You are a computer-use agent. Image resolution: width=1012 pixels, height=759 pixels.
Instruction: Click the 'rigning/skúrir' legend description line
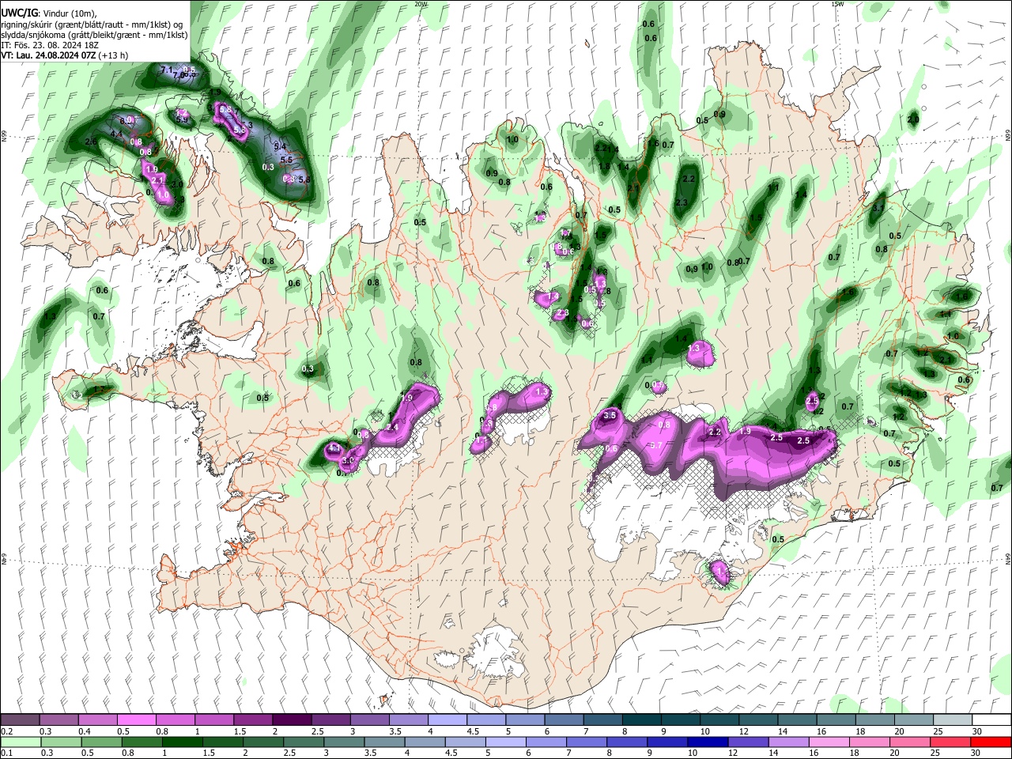coord(93,24)
